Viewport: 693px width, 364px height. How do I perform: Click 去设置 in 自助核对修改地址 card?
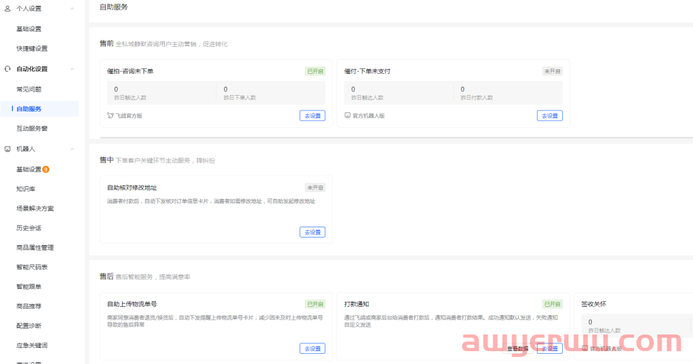point(312,232)
